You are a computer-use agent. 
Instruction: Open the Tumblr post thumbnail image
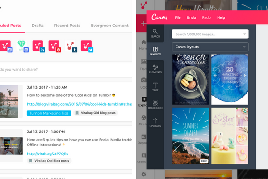(x=9, y=102)
